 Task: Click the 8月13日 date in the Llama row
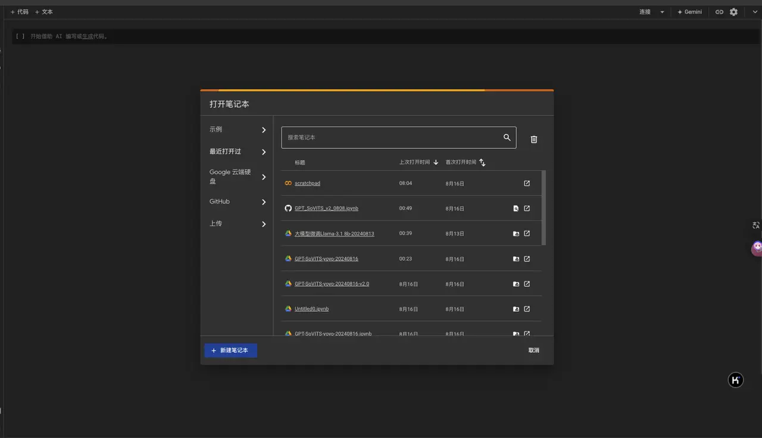[455, 234]
